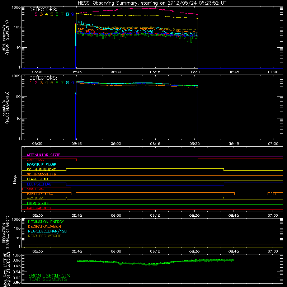Click the HESSI Observing Summary title text
Image resolution: width=287 pixels, height=287 pixels.
coord(152,3)
